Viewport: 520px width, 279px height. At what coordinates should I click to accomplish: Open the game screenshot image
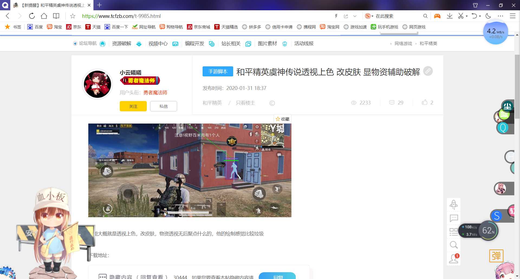(190, 170)
